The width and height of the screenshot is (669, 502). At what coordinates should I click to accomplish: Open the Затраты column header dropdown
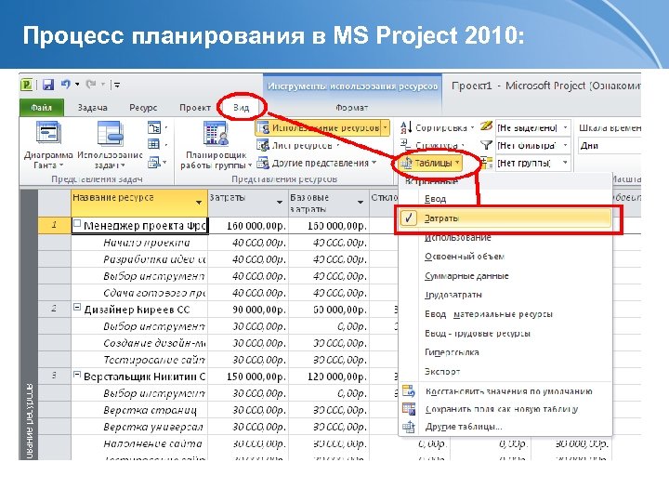click(x=280, y=203)
